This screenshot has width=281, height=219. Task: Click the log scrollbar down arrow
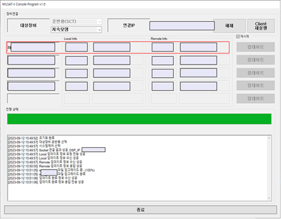click(x=269, y=198)
